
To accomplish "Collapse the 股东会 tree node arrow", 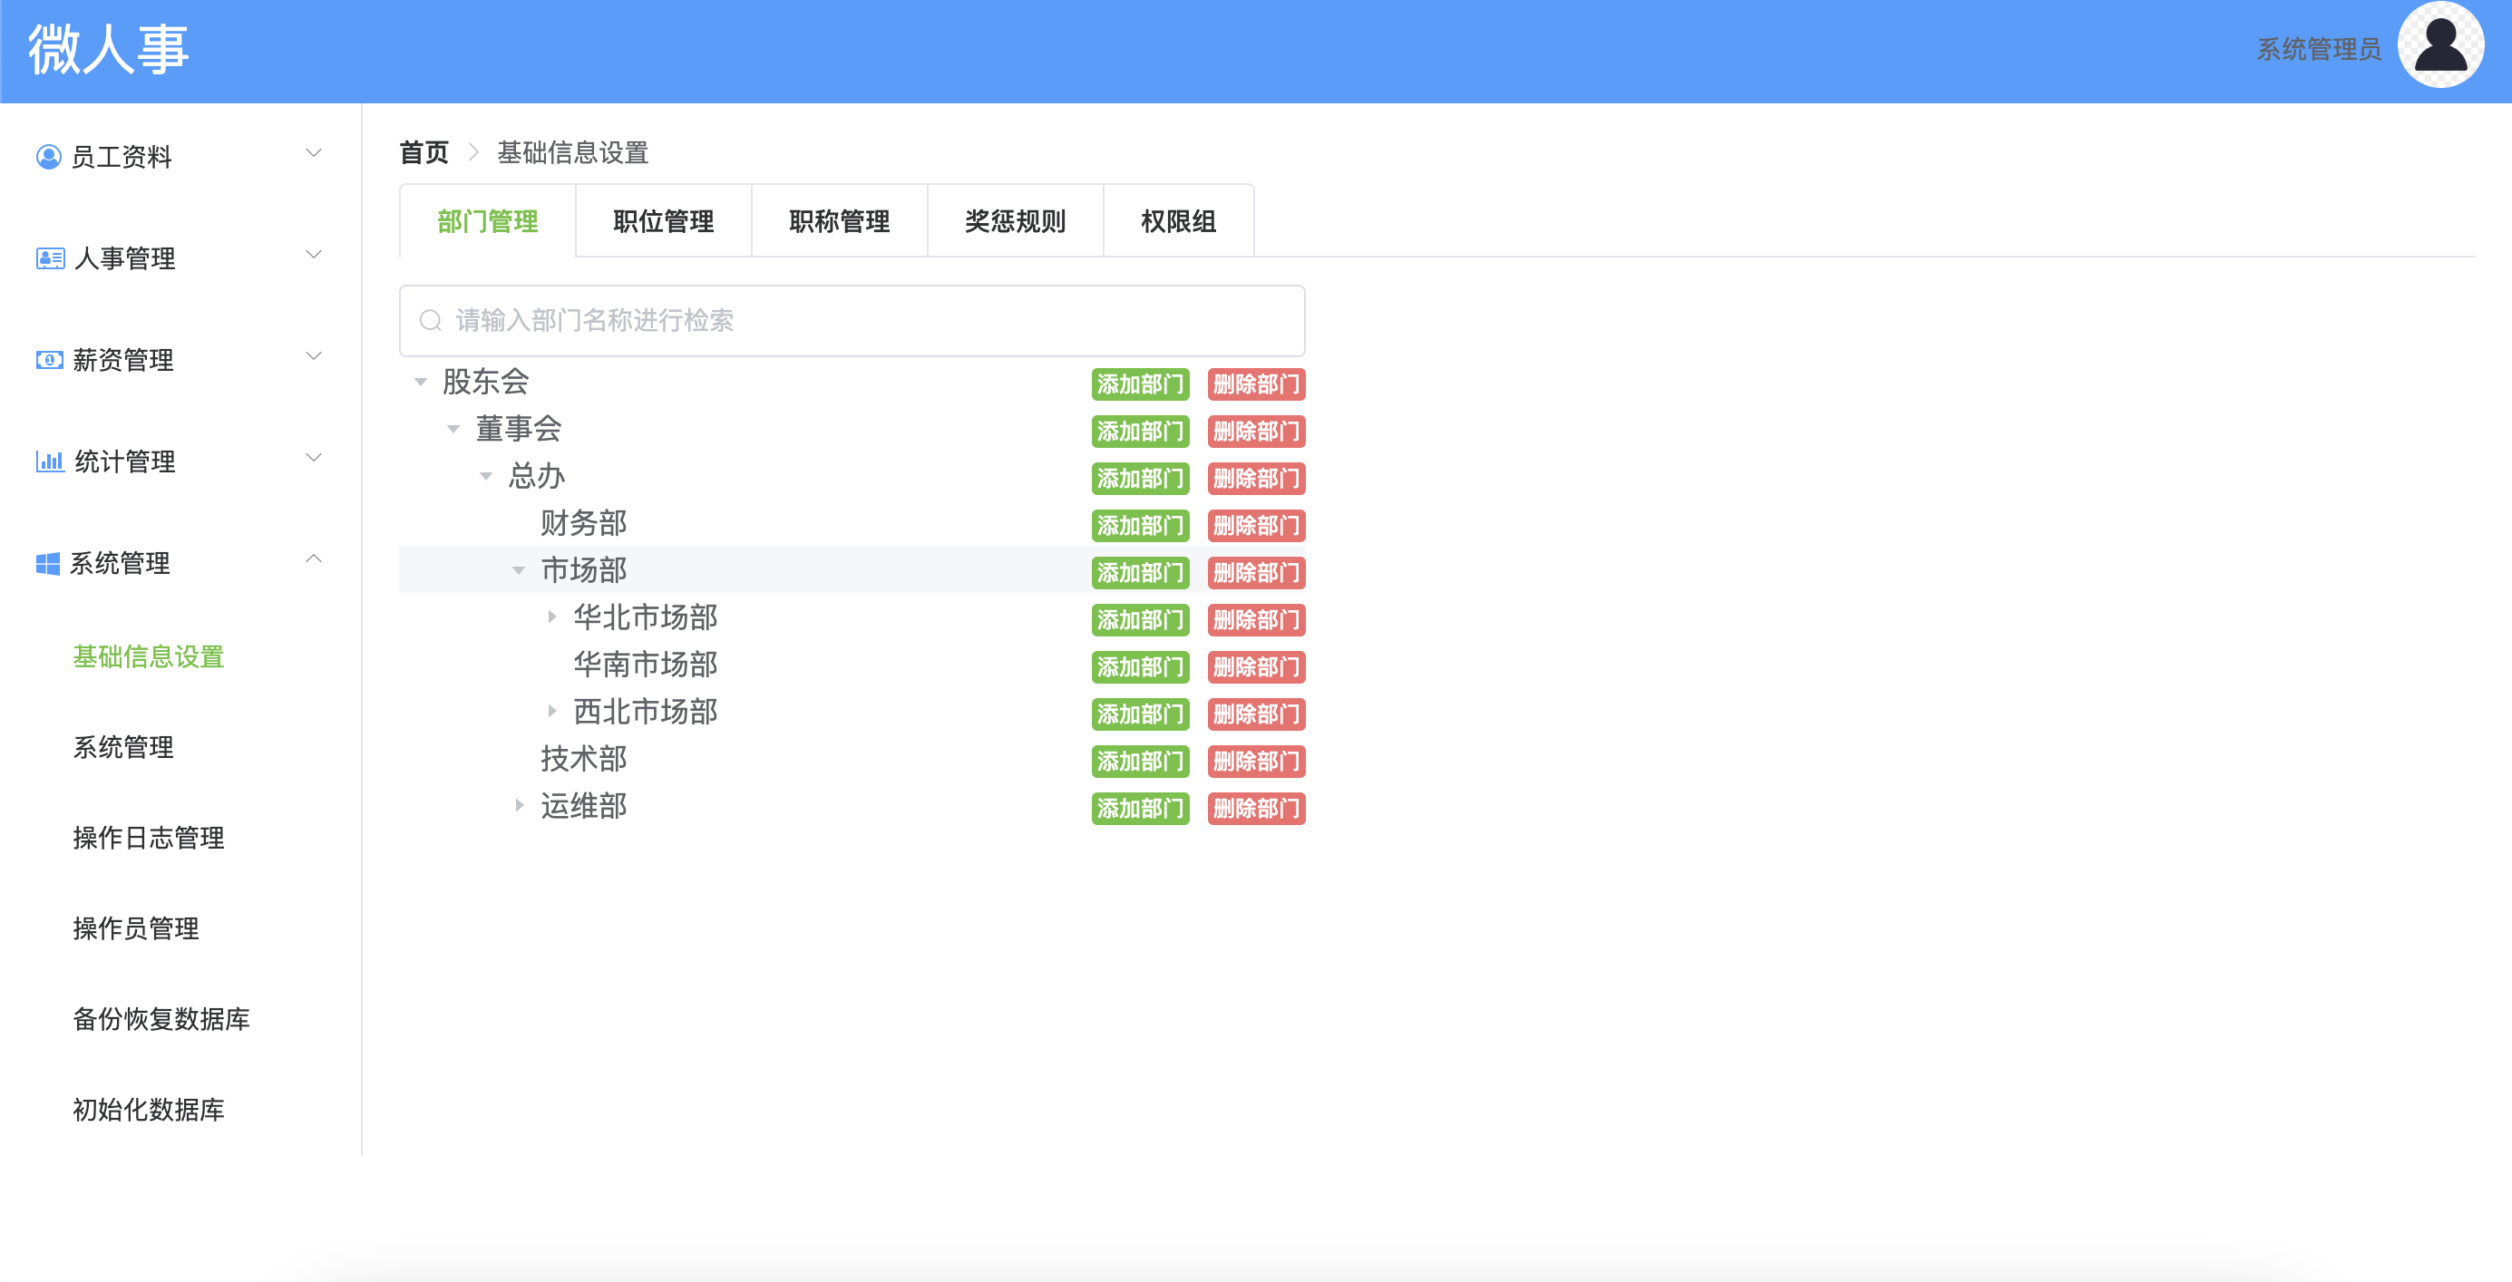I will (420, 383).
